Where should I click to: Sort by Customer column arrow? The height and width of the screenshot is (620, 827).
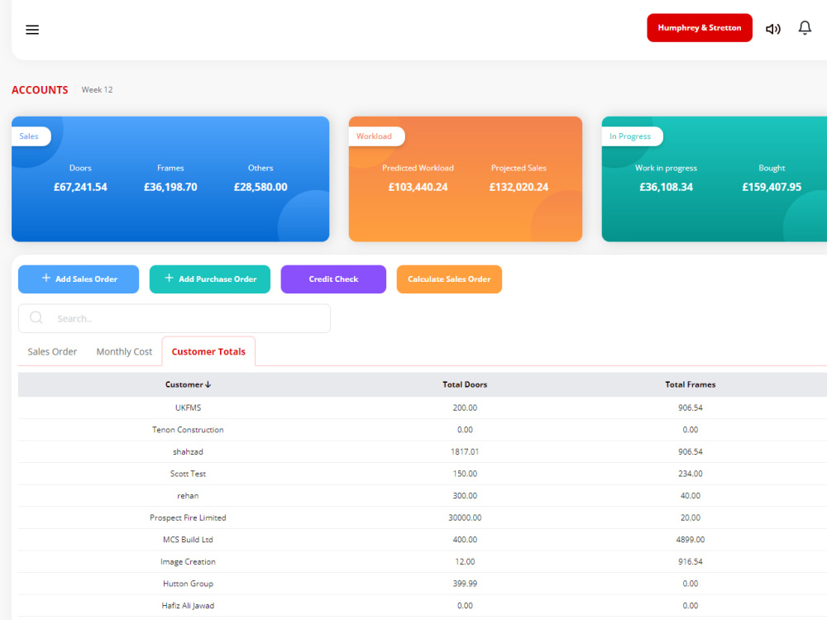[208, 385]
